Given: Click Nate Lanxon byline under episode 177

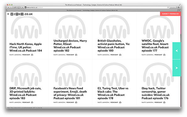Looking at the screenshot, I should pyautogui.click(x=147, y=55).
